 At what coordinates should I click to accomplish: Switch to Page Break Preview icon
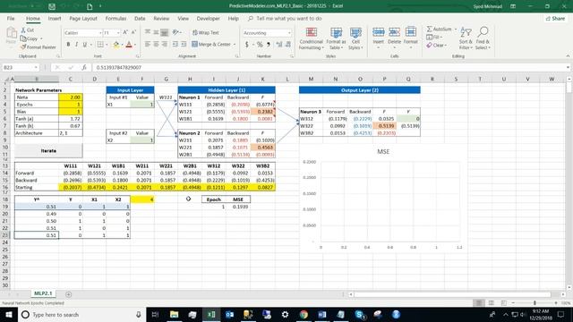(x=503, y=303)
